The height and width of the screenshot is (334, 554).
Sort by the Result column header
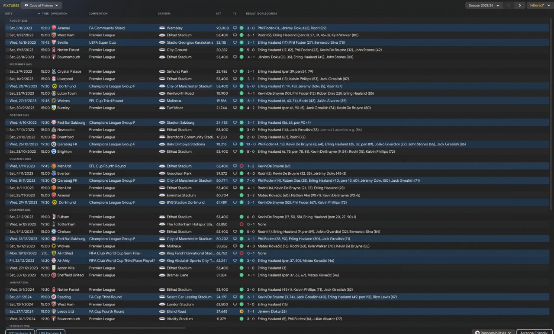coord(251,13)
